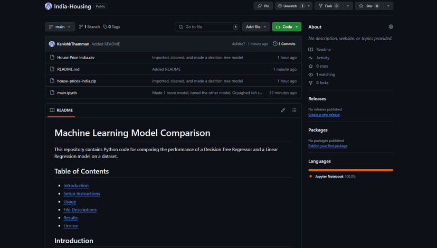Open the 0 Tags page
This screenshot has height=248, width=437.
111,27
